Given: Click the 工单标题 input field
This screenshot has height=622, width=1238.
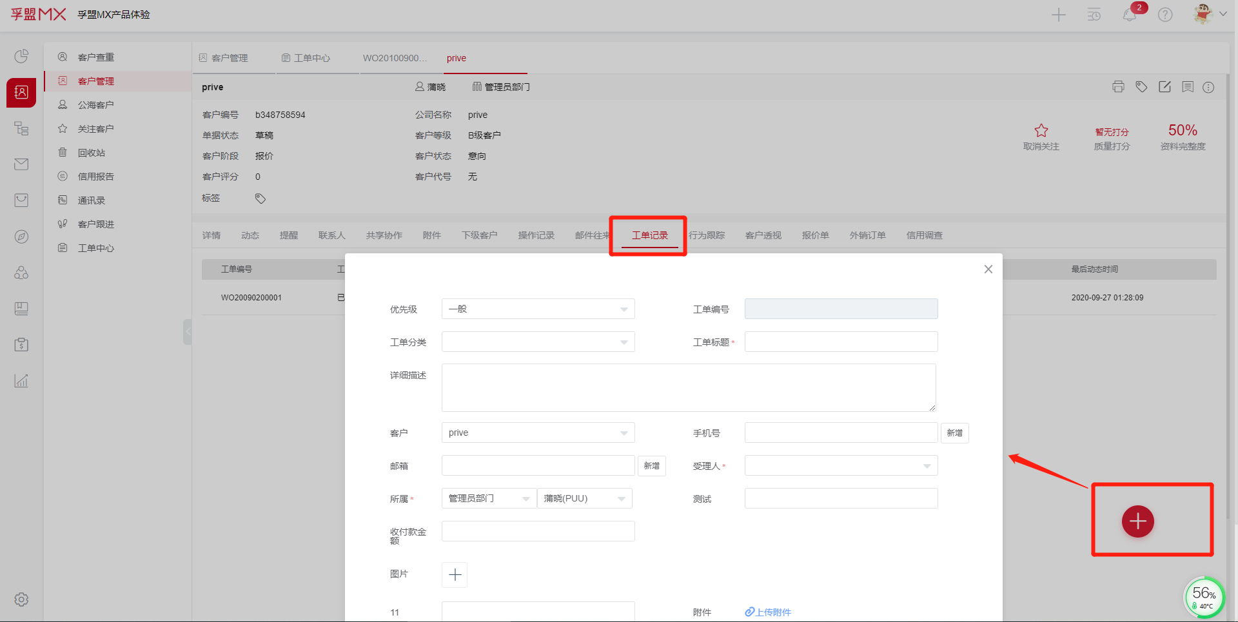Looking at the screenshot, I should click(841, 342).
